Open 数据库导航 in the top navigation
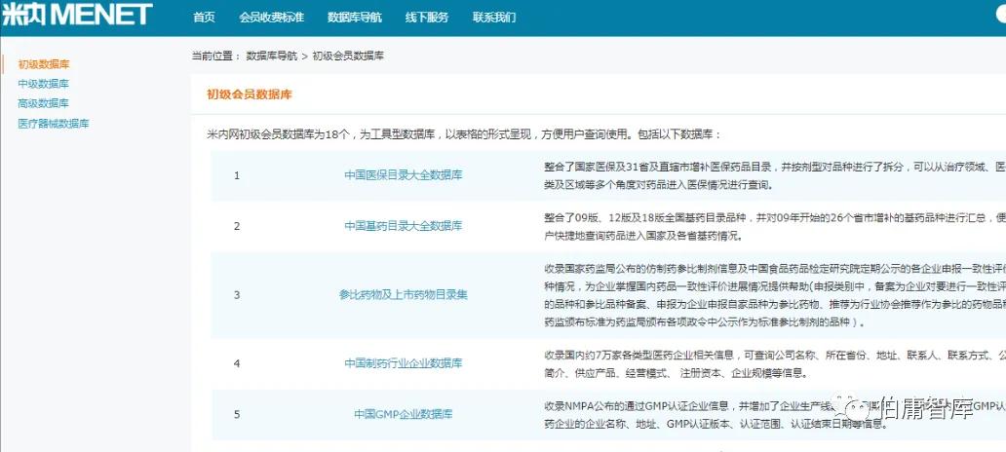 click(355, 18)
